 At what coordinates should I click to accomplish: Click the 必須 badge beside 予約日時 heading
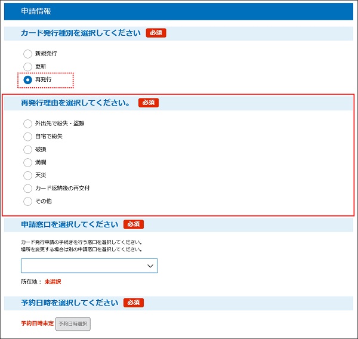coord(134,303)
